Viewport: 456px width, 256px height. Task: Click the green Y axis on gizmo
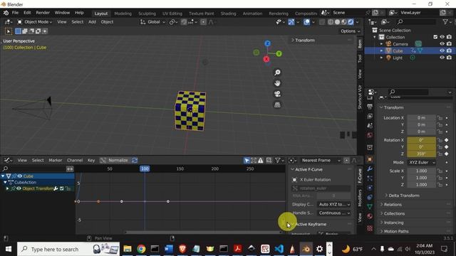pos(279,54)
